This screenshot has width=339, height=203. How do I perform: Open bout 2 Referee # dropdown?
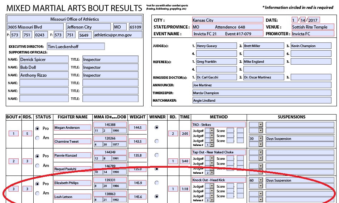(x=212, y=172)
